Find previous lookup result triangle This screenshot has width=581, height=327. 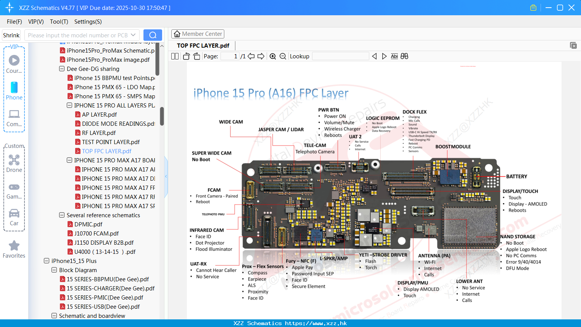[374, 56]
